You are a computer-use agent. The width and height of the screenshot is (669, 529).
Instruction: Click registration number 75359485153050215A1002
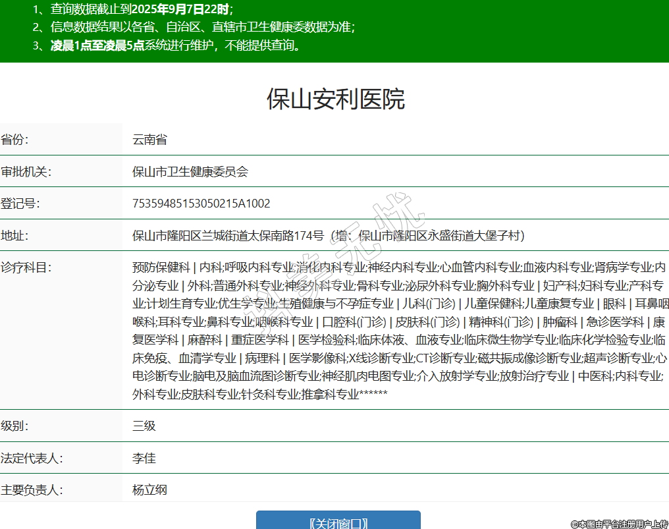[201, 204]
